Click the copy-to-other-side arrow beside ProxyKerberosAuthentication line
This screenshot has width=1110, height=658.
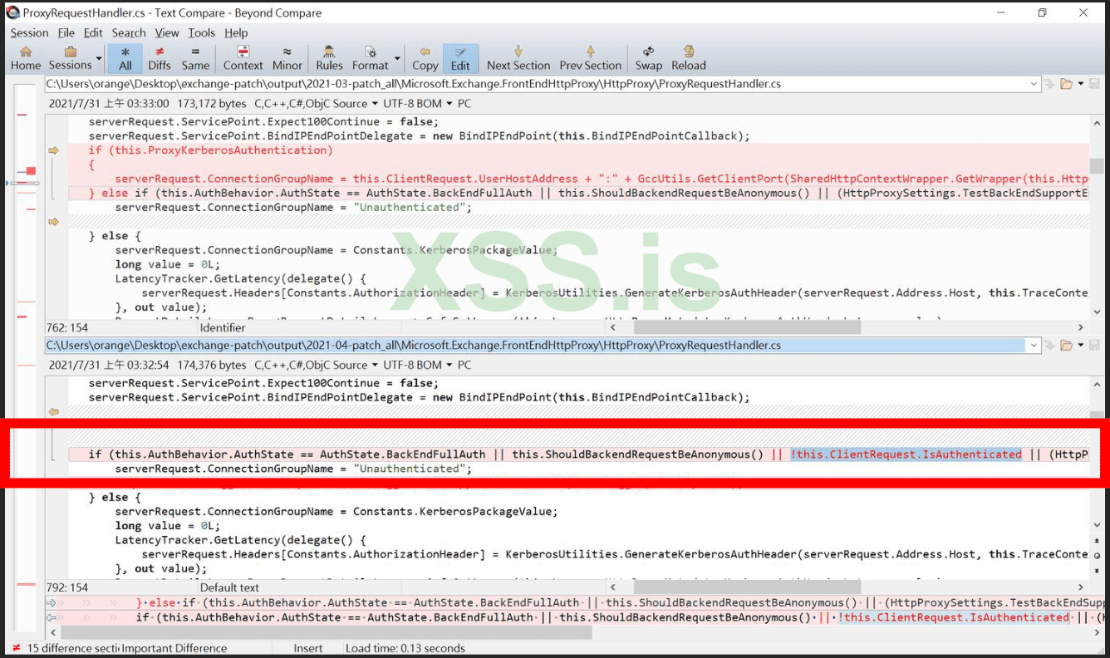tap(54, 150)
